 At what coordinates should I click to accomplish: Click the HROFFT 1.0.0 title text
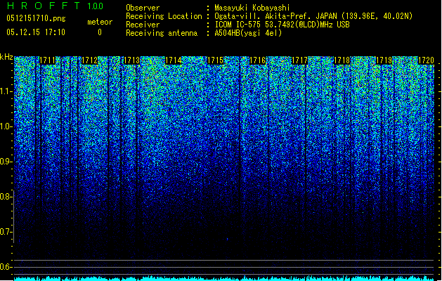(55, 6)
